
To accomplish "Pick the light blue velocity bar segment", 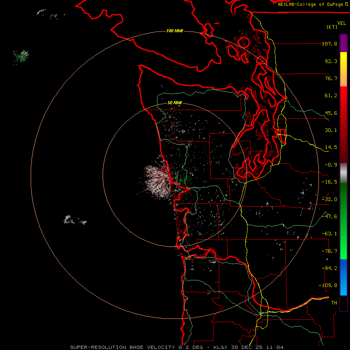I will (343, 287).
